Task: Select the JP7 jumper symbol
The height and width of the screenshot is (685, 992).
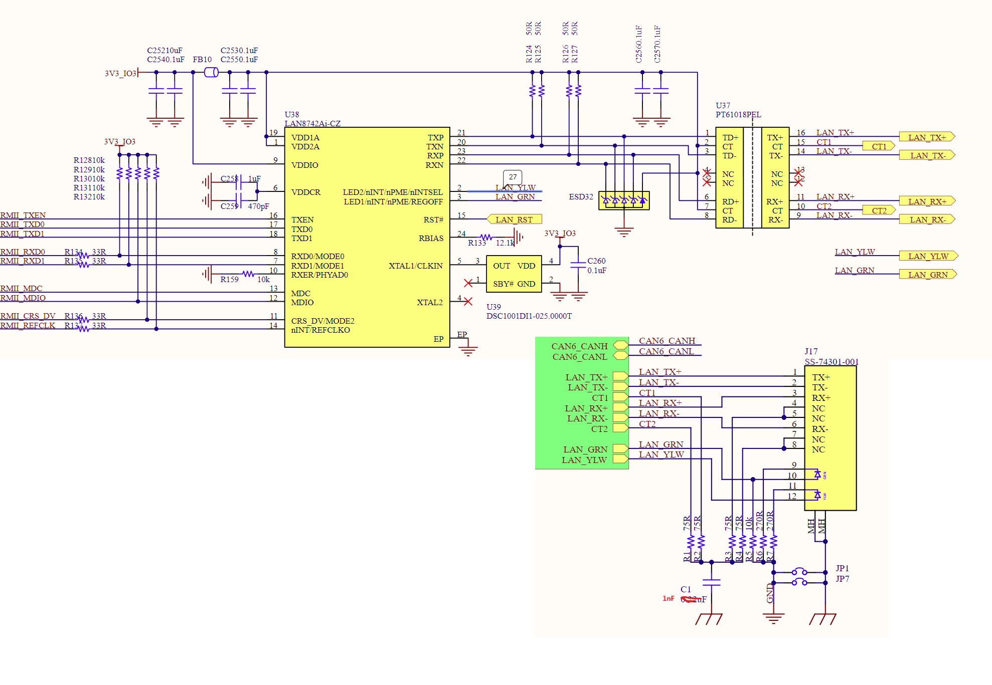Action: [x=799, y=582]
